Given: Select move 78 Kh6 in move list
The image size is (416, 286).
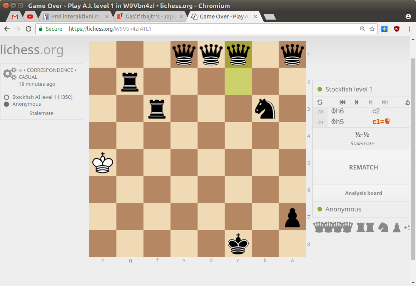Looking at the screenshot, I should click(x=337, y=111).
